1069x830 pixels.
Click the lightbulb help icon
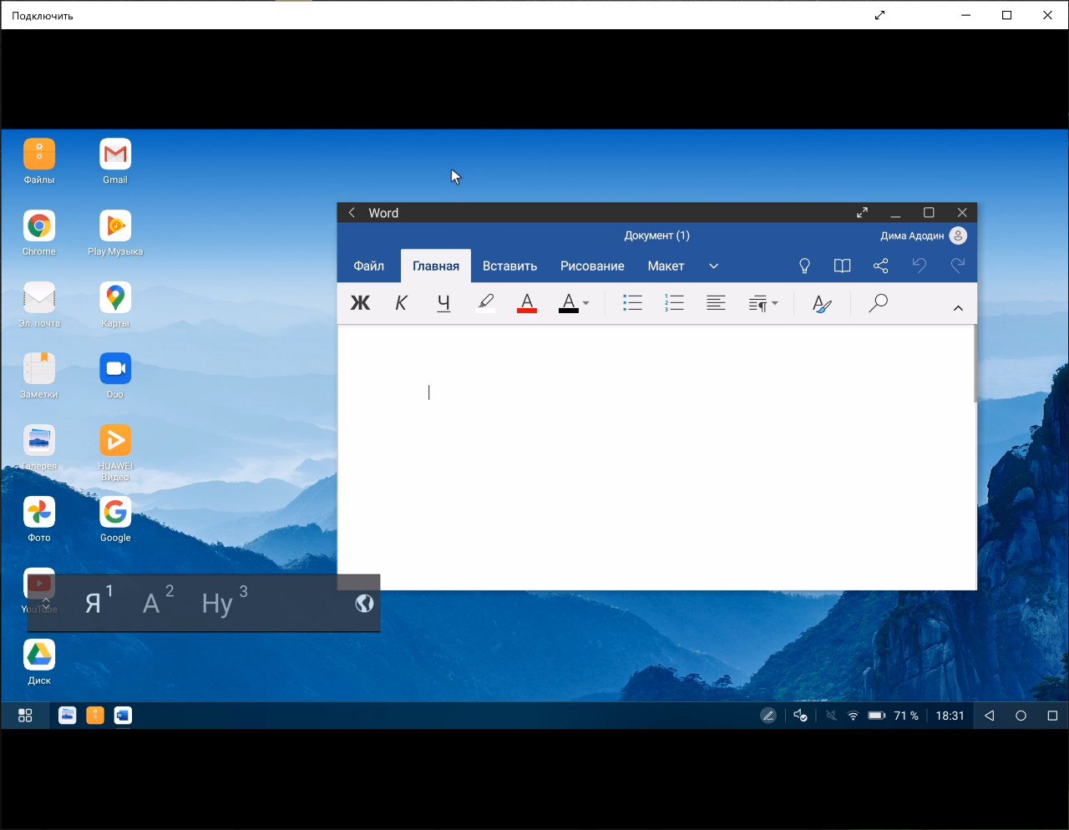(804, 266)
